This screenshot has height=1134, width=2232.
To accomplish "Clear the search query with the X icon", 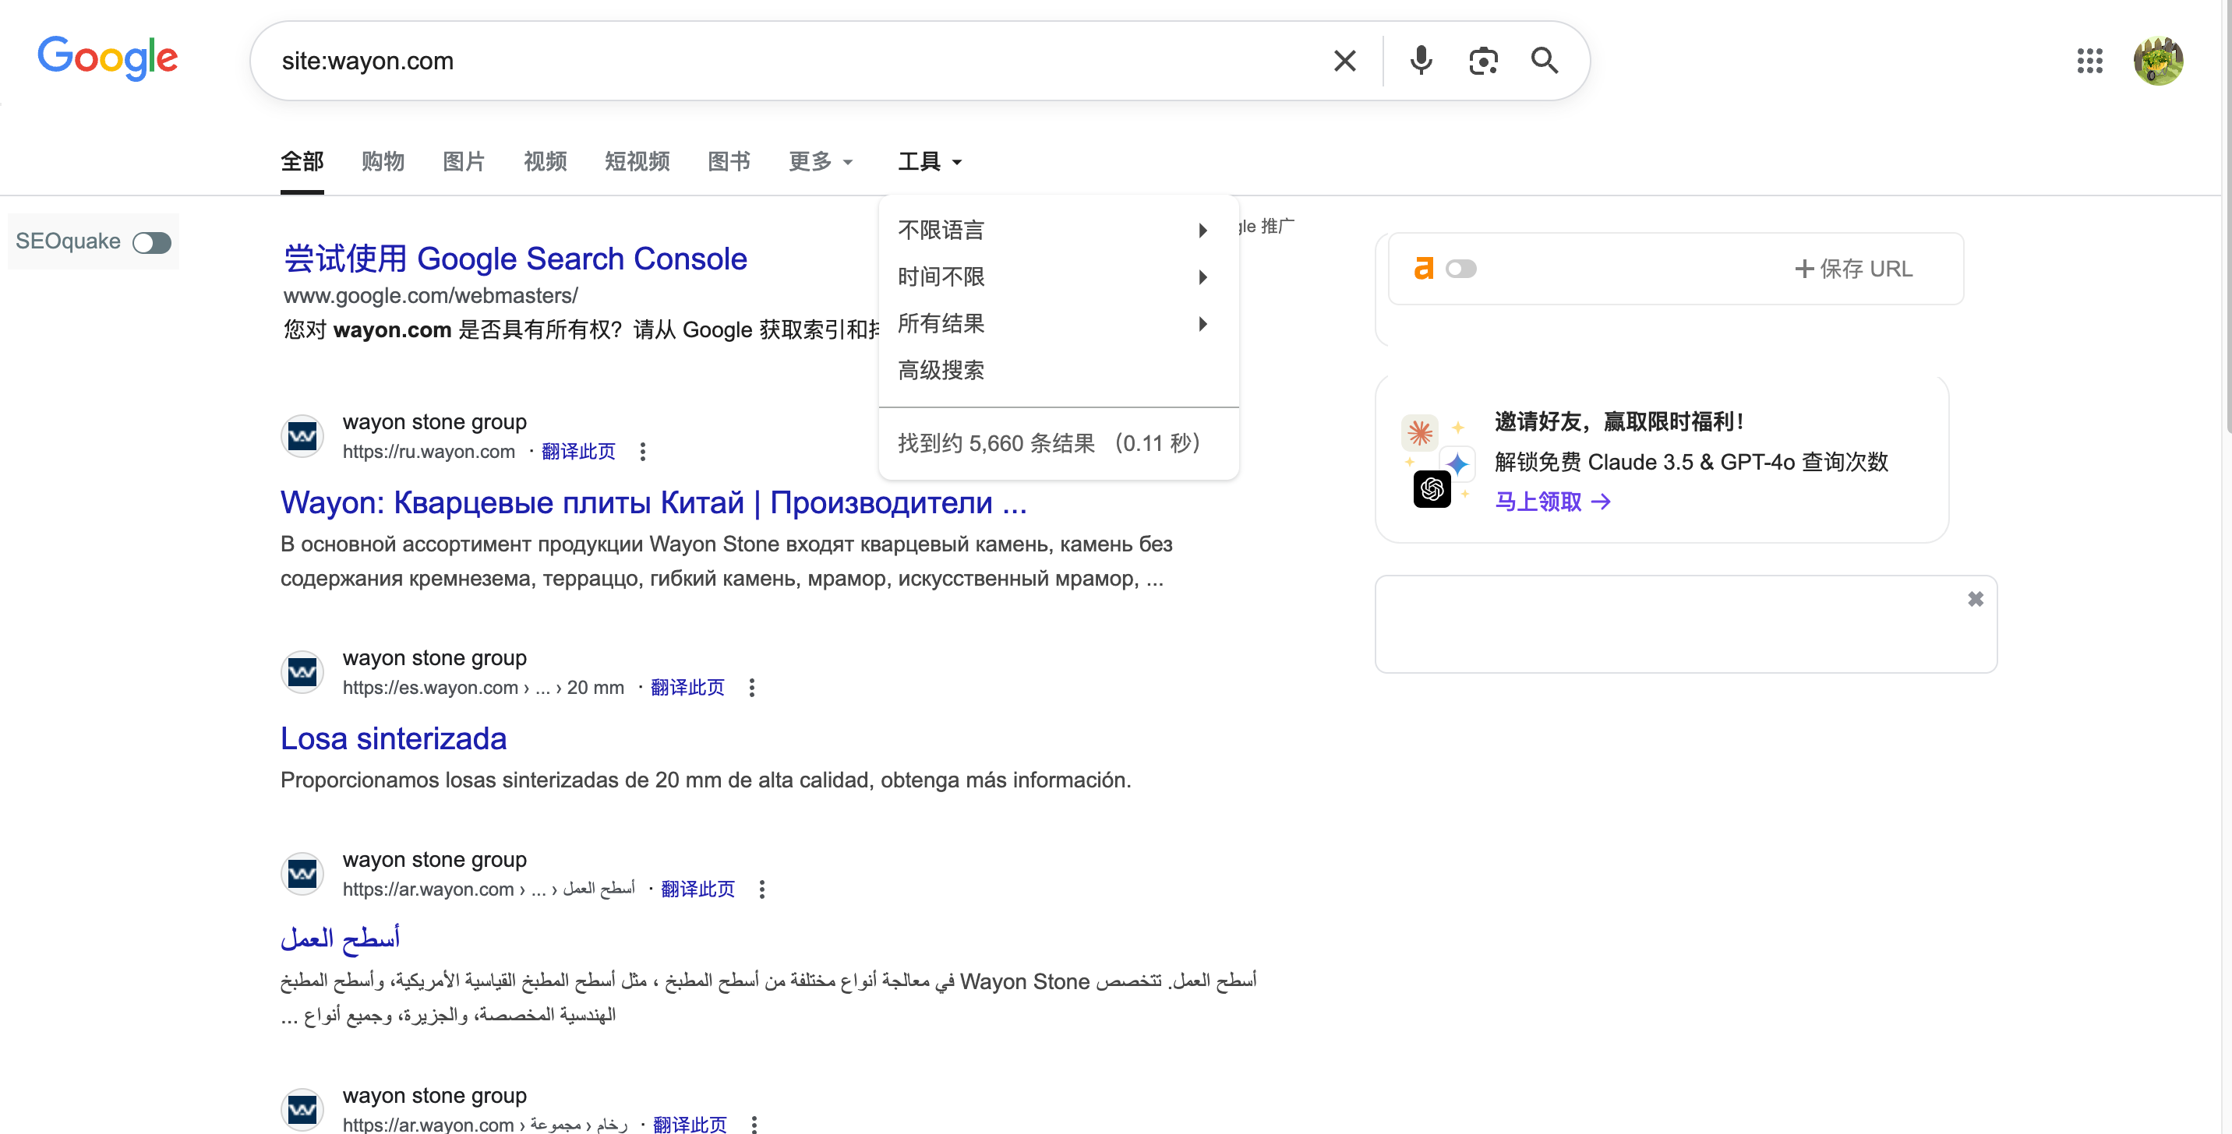I will (1344, 61).
